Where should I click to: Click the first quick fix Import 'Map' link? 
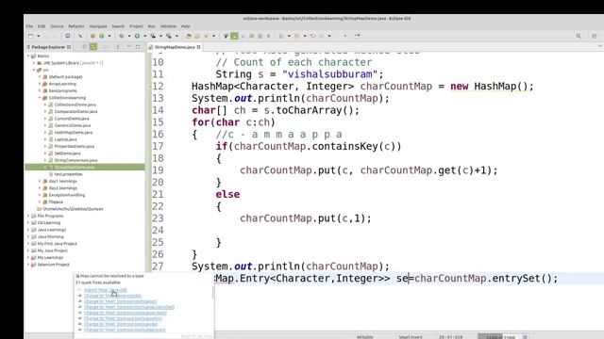point(105,290)
